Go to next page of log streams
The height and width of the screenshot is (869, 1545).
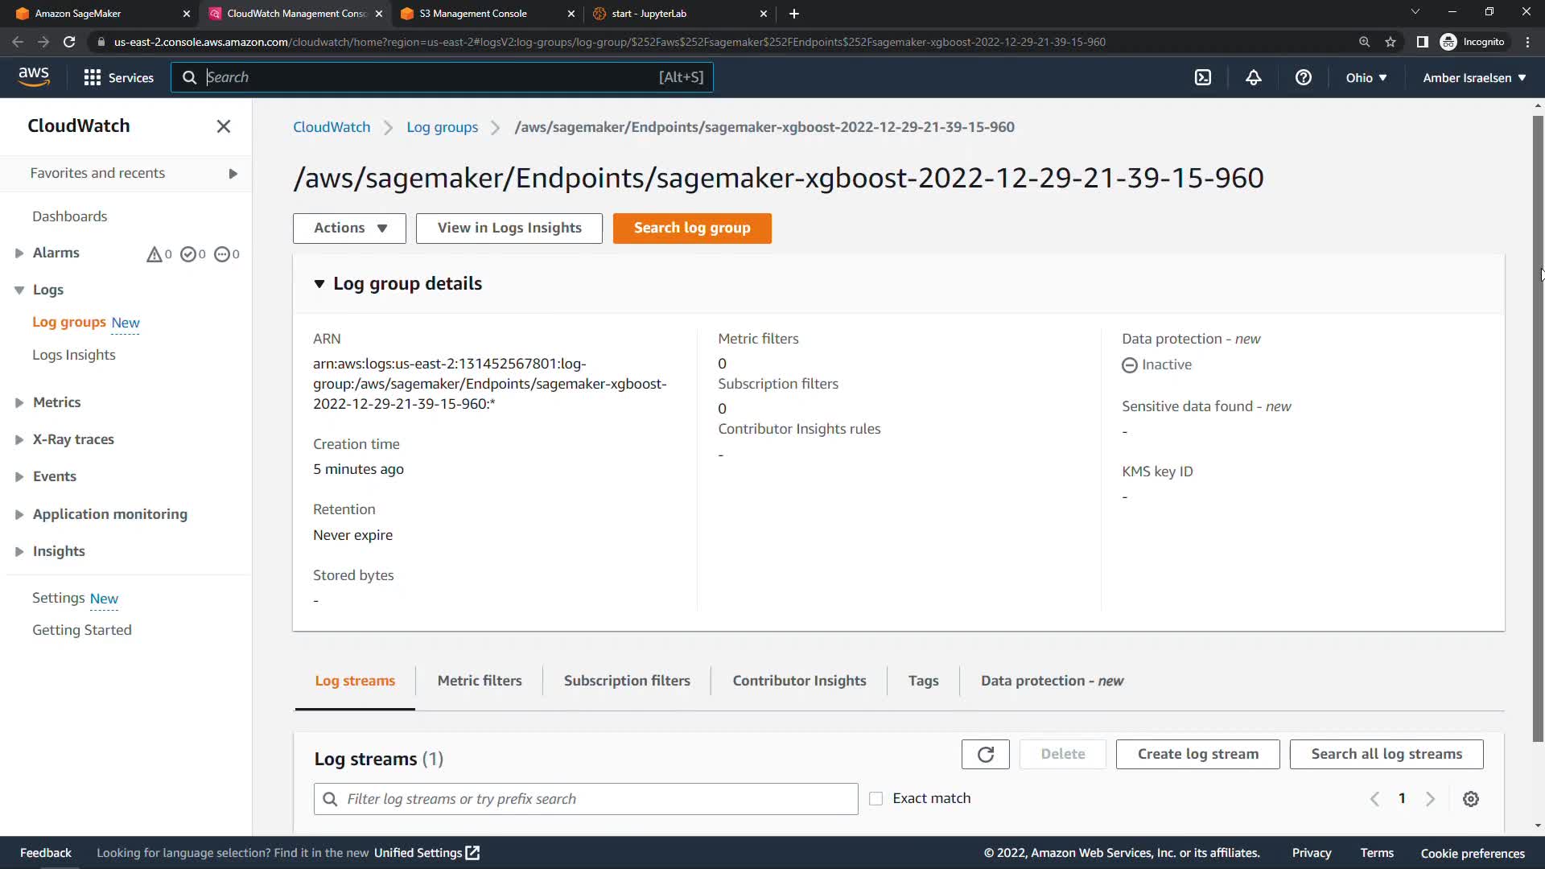pyautogui.click(x=1430, y=799)
